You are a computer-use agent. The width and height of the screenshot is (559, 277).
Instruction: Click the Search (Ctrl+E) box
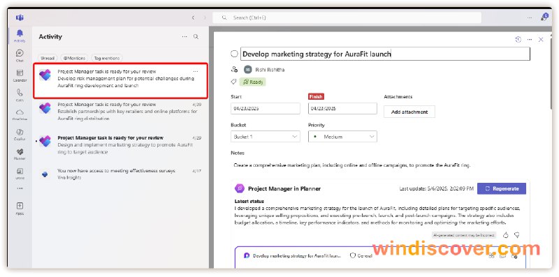point(347,17)
